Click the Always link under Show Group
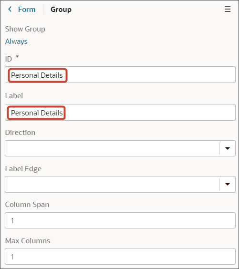 pyautogui.click(x=16, y=41)
